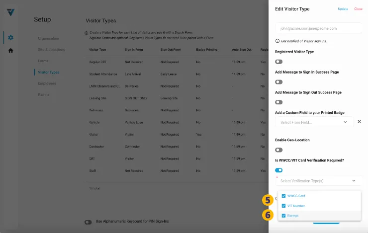Disable WWCC/VIT Card Verification toggle
Screen dimensions: 368x233
[x=279, y=170]
